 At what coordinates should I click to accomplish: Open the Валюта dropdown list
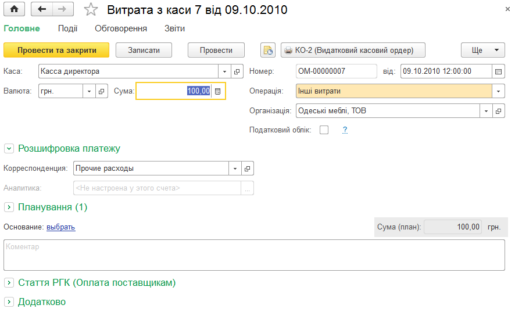[89, 91]
